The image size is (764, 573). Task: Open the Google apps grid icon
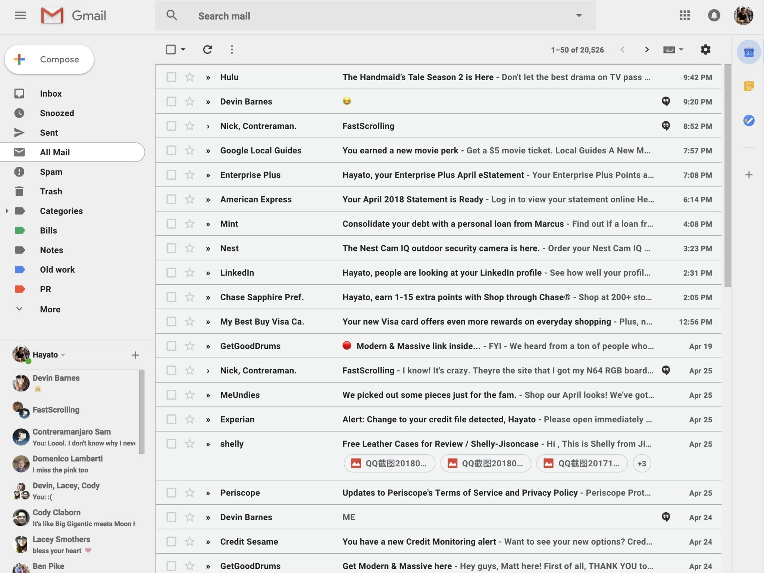click(685, 15)
